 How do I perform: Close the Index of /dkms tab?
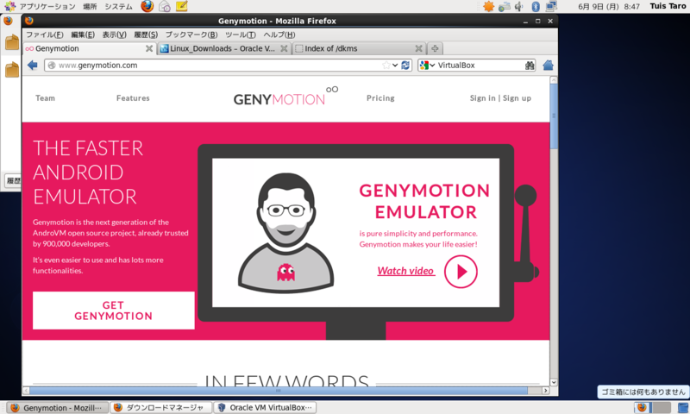point(418,48)
